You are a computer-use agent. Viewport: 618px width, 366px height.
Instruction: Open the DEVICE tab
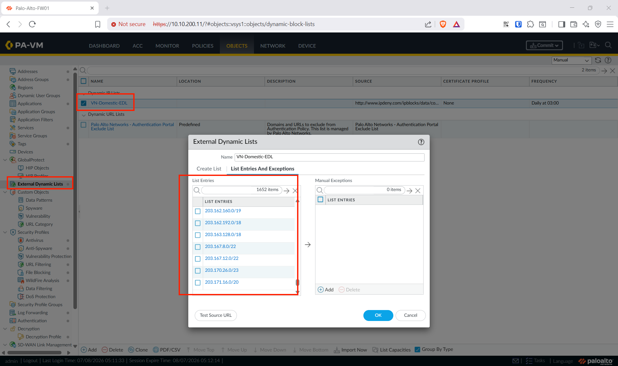(x=307, y=46)
